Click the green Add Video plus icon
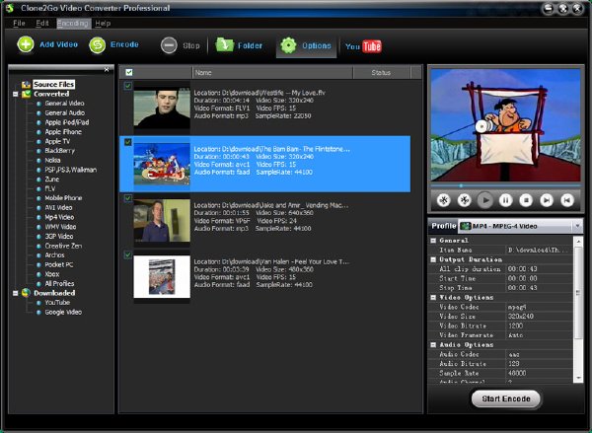Viewport: 592px width, 433px height. click(26, 44)
